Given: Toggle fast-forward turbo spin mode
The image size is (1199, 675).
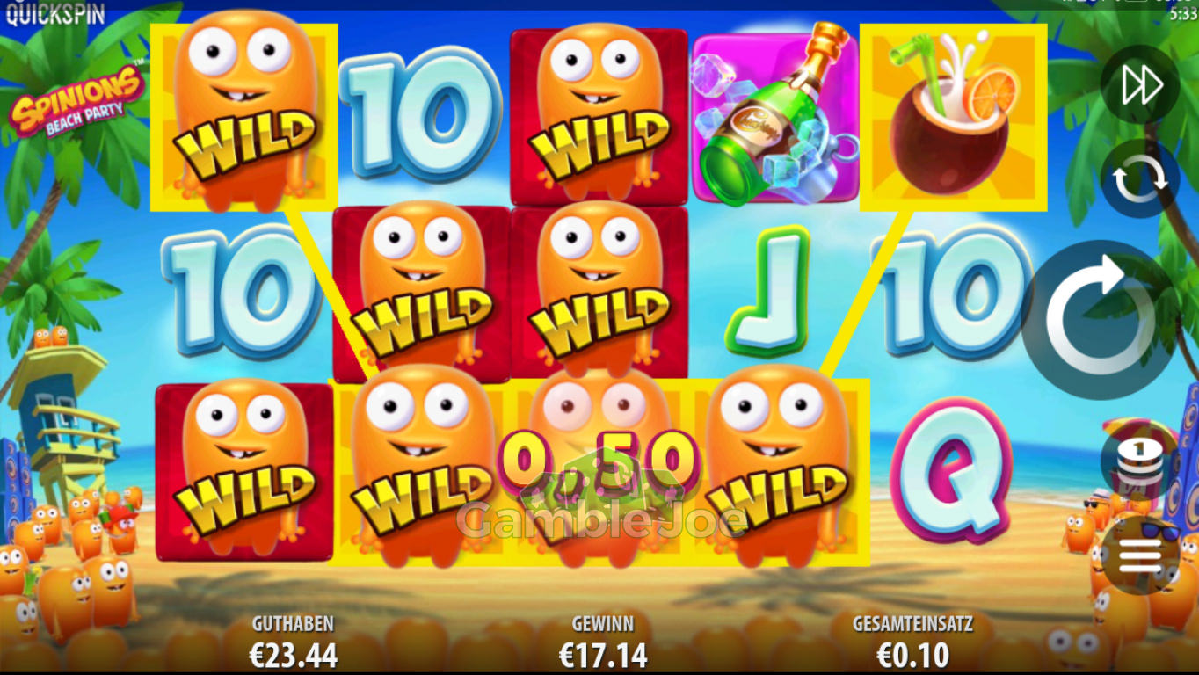Looking at the screenshot, I should pos(1140,84).
